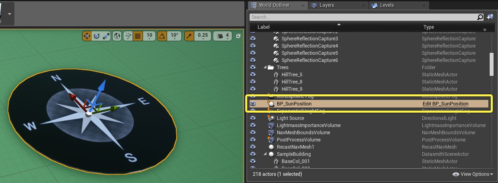Switch to the Layers tab
The height and width of the screenshot is (183, 498).
point(327,5)
